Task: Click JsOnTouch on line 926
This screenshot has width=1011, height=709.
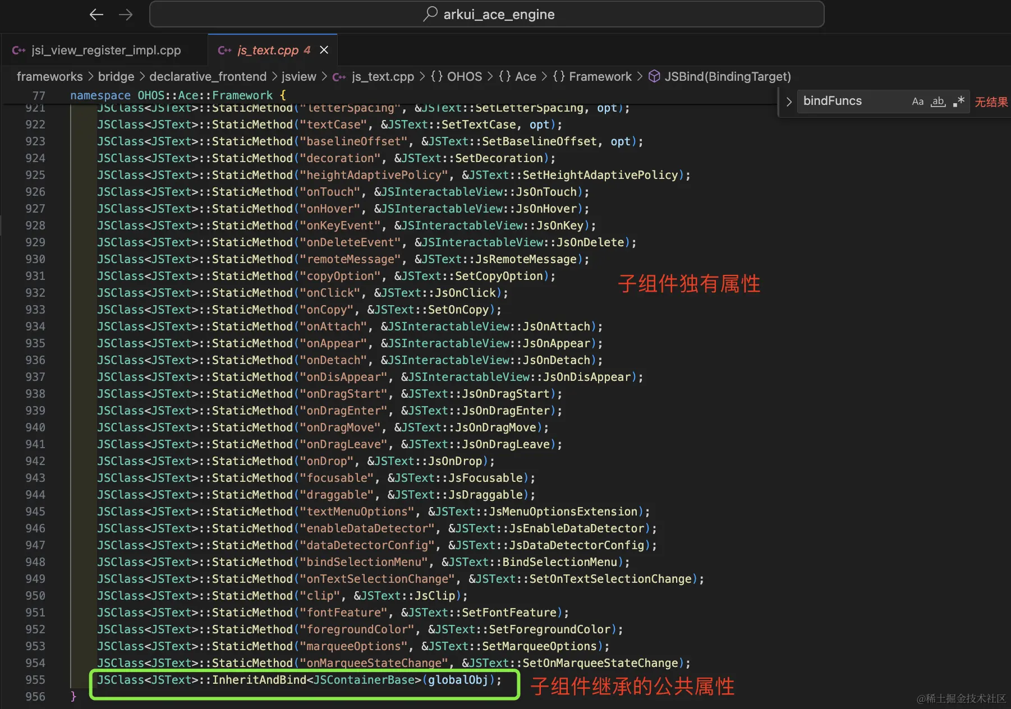Action: coord(546,192)
